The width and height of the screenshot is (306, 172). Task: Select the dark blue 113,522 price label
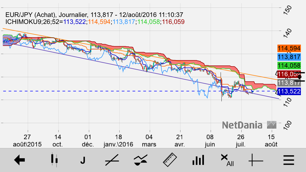[x=289, y=91]
